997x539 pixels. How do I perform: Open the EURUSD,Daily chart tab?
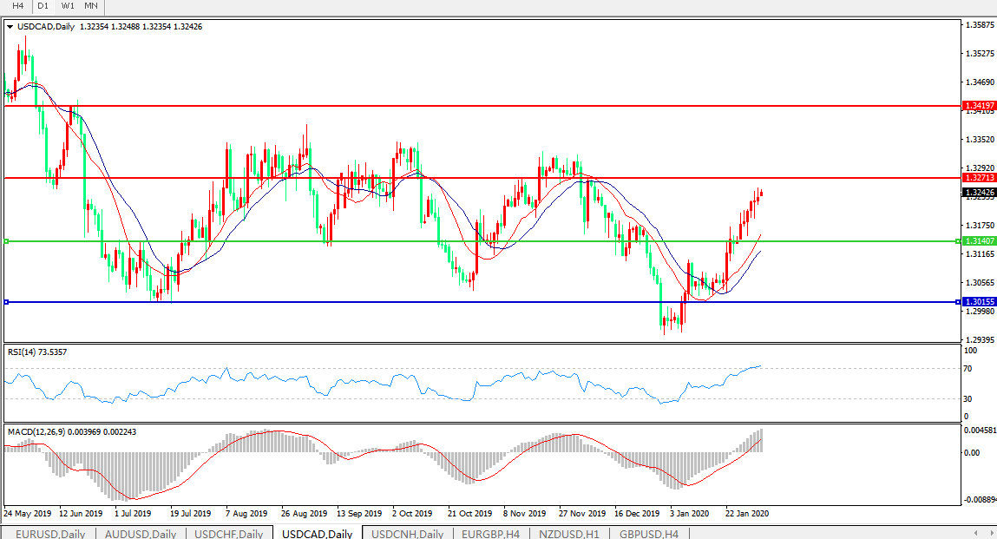tap(50, 533)
